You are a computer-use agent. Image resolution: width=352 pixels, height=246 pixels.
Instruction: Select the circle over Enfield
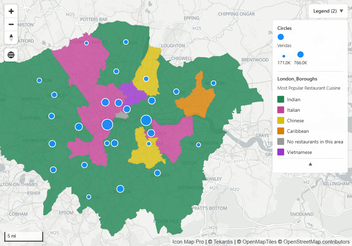[x=126, y=42]
